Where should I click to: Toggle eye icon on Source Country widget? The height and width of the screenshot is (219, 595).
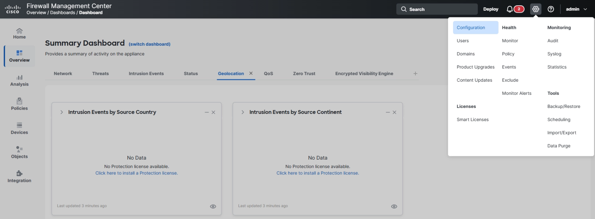(x=213, y=206)
